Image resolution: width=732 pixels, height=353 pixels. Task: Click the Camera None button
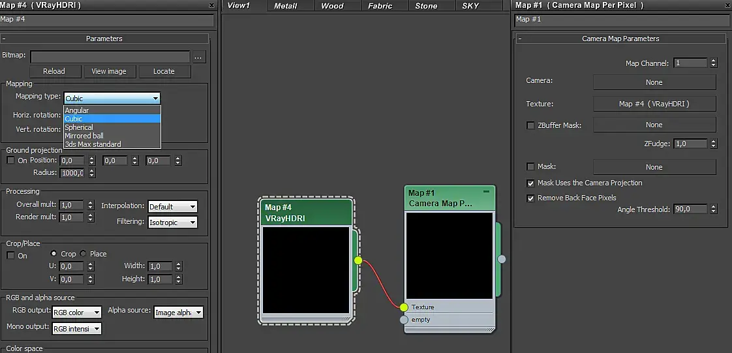coord(654,82)
